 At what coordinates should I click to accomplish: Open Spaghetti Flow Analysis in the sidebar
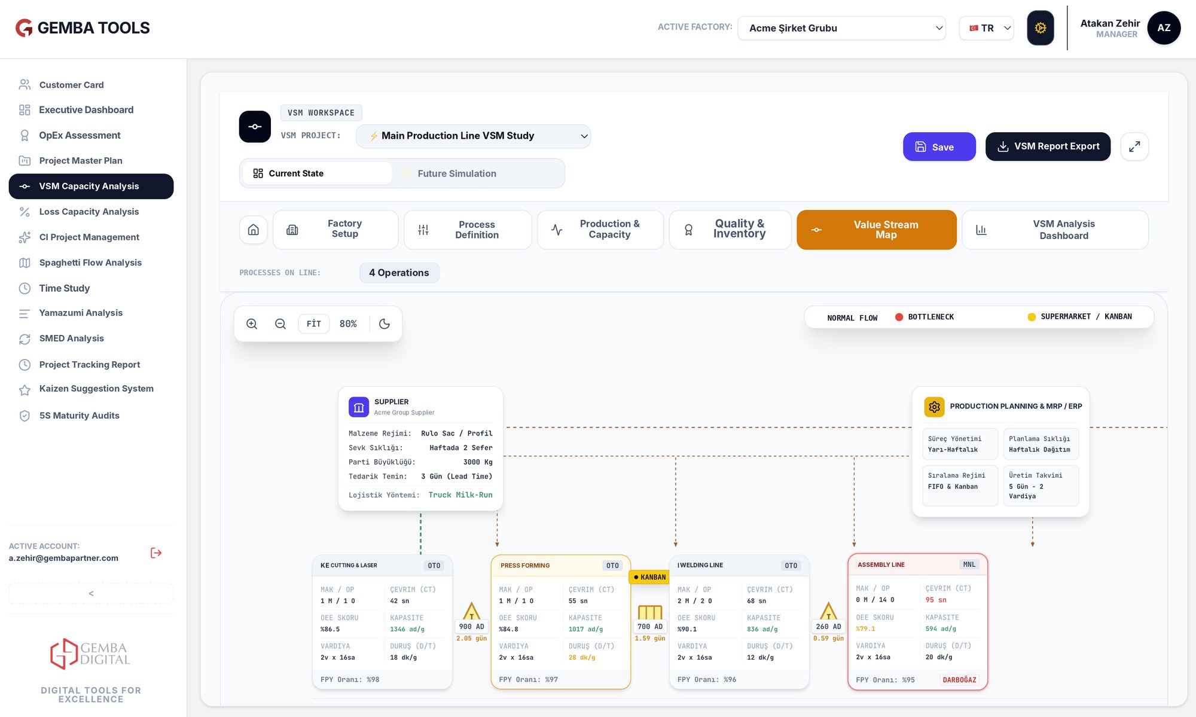91,263
